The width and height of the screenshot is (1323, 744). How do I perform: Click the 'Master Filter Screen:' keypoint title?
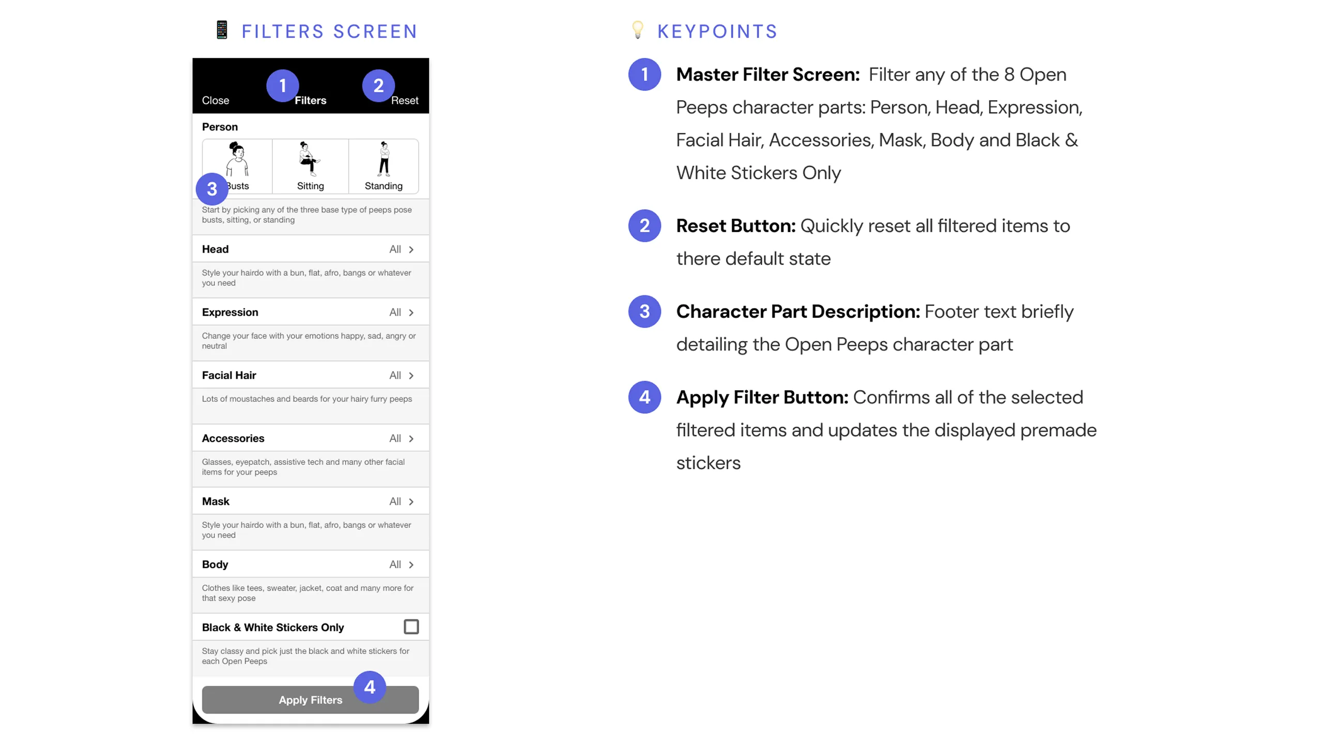[x=768, y=74]
